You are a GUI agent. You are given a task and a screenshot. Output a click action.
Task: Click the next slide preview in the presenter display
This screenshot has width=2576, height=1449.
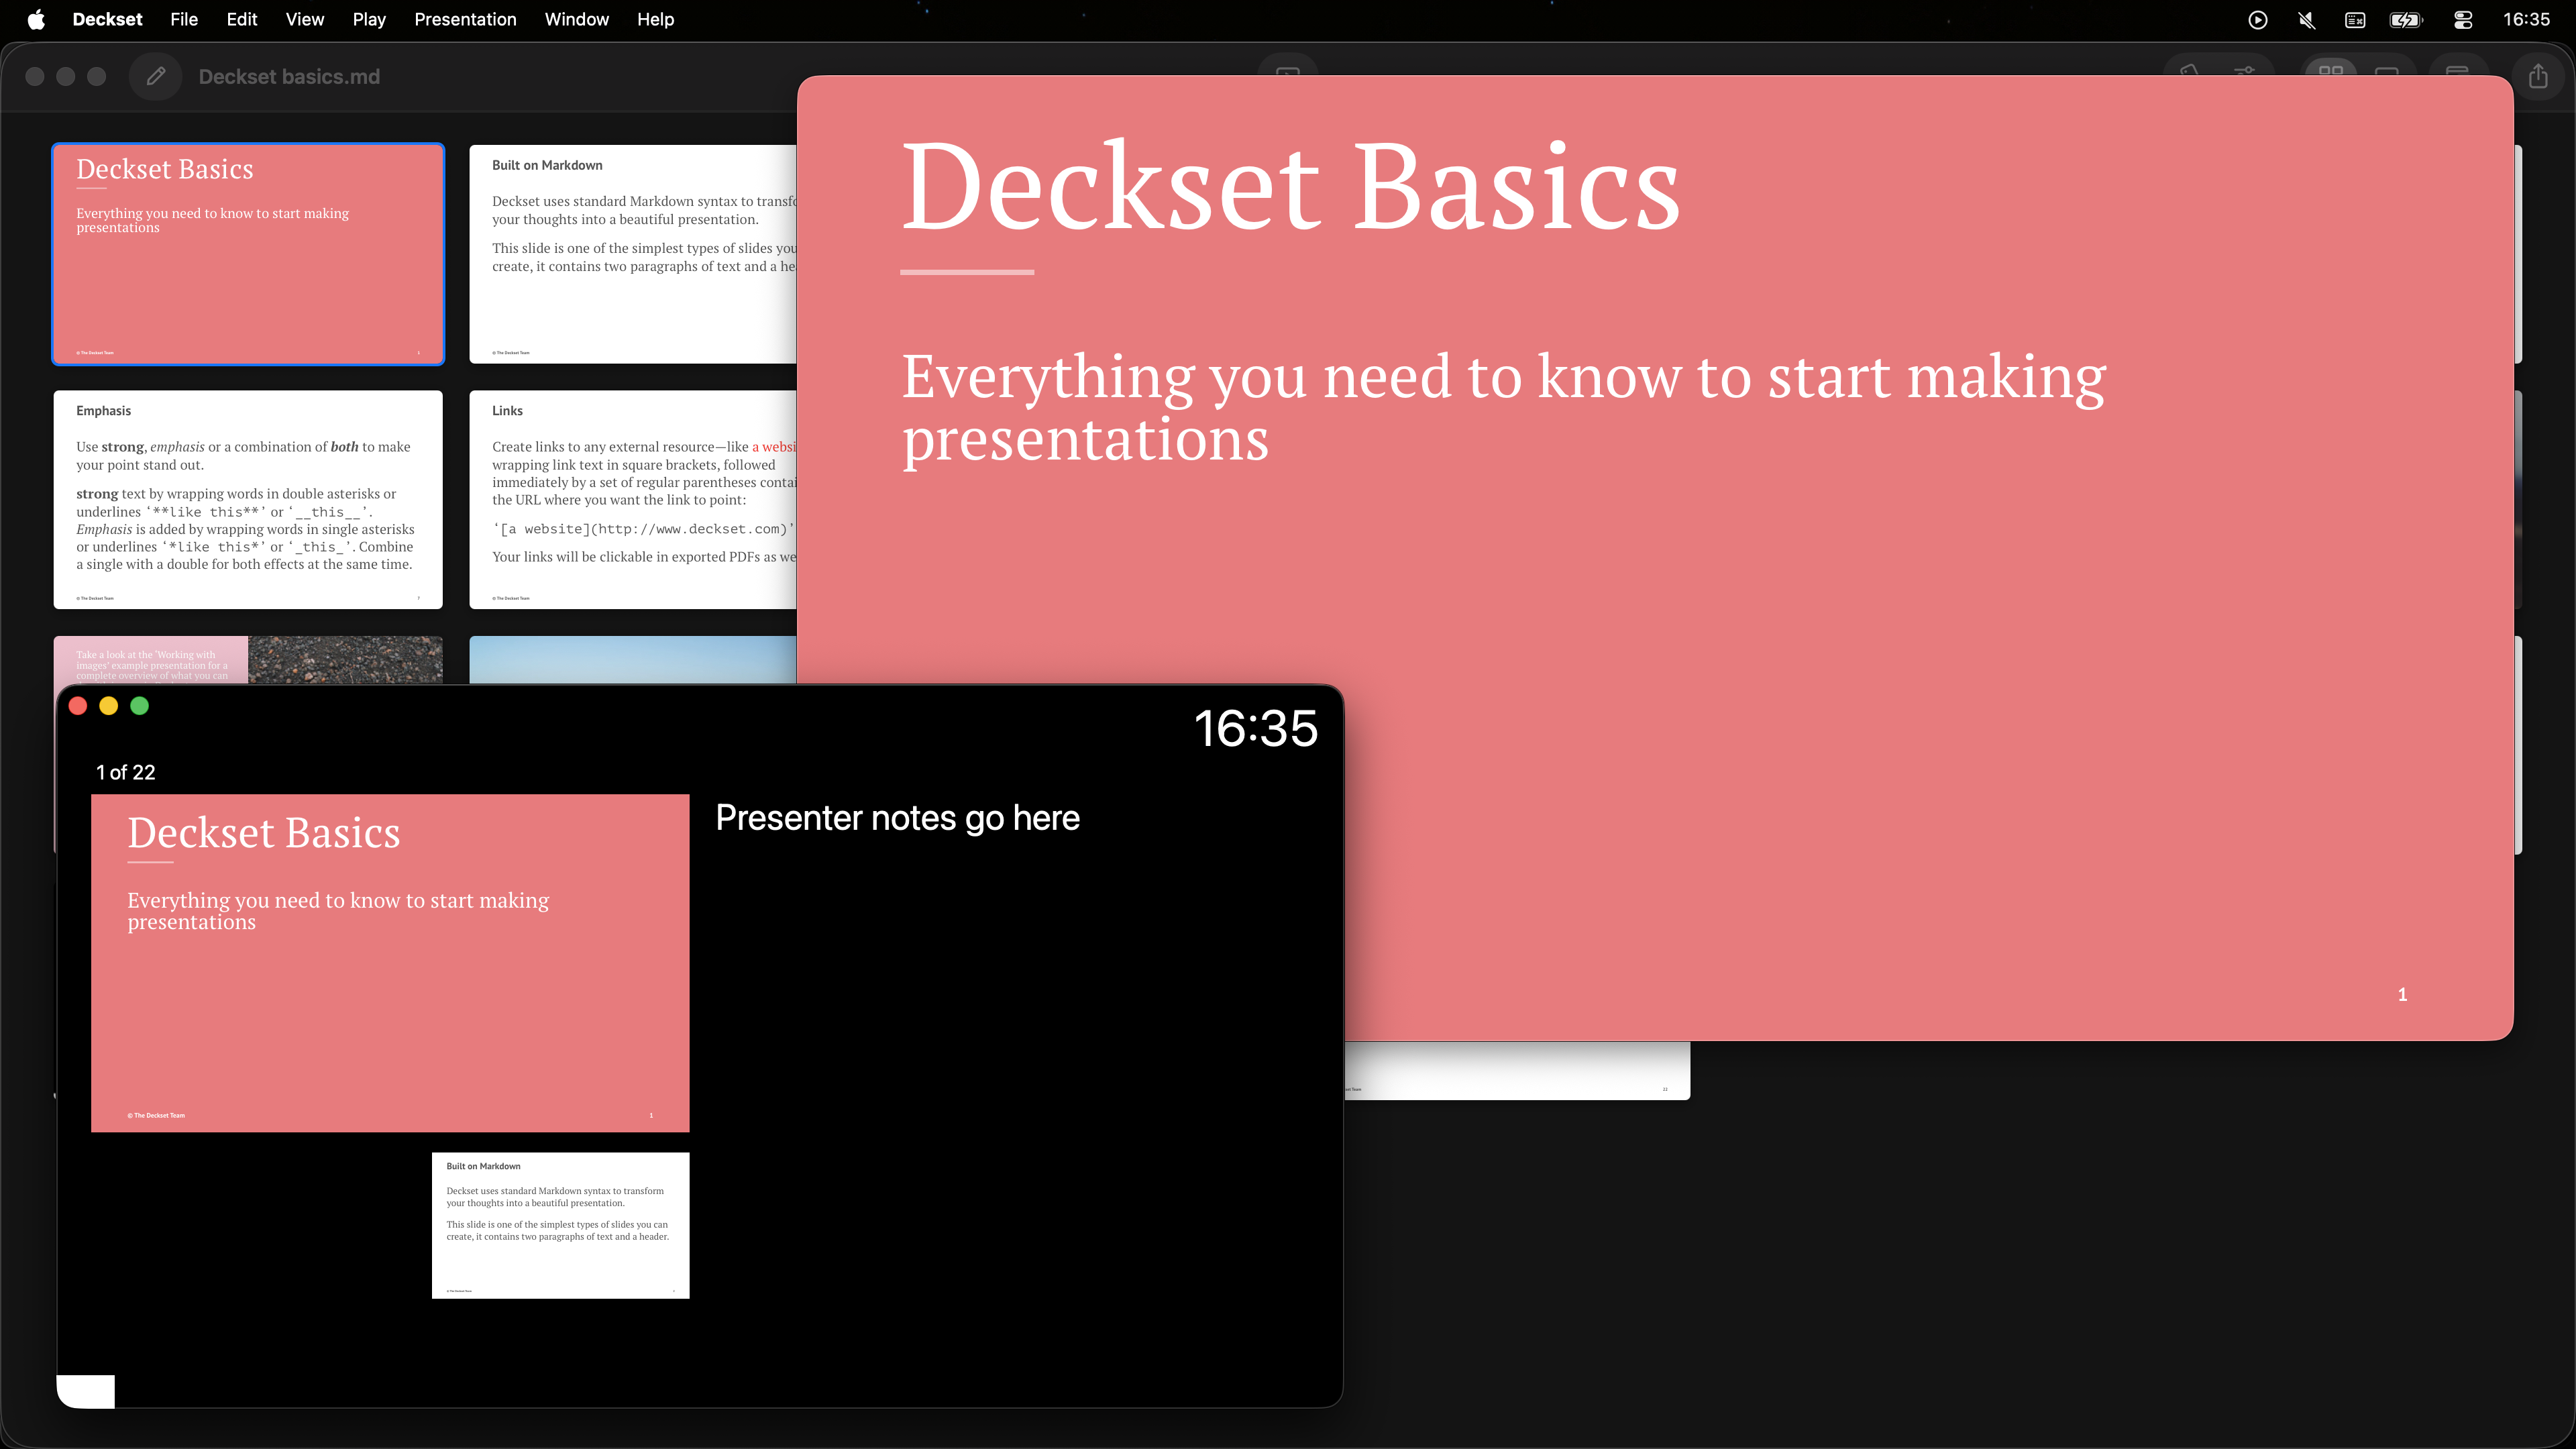[x=560, y=1225]
